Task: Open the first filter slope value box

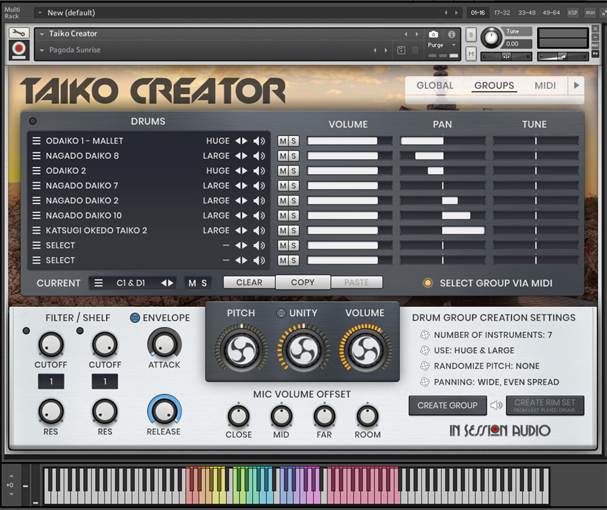Action: click(x=51, y=381)
